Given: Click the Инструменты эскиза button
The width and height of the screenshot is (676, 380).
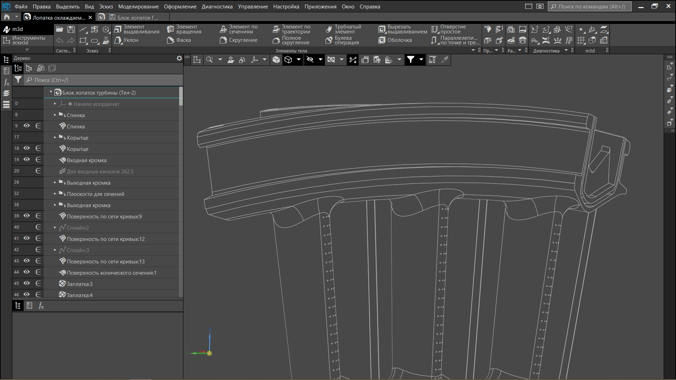Looking at the screenshot, I should (x=25, y=40).
